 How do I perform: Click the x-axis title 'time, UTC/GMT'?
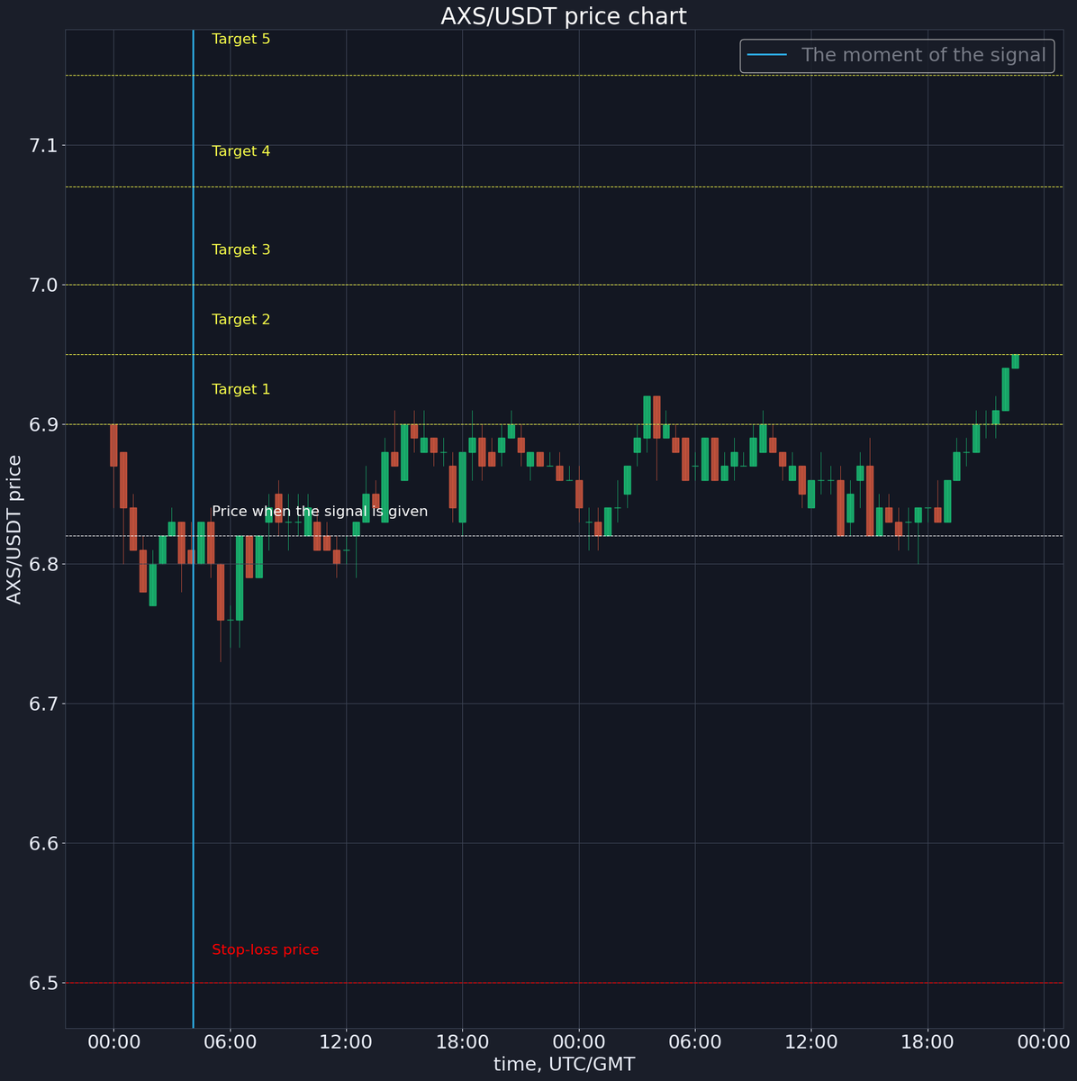[565, 1063]
